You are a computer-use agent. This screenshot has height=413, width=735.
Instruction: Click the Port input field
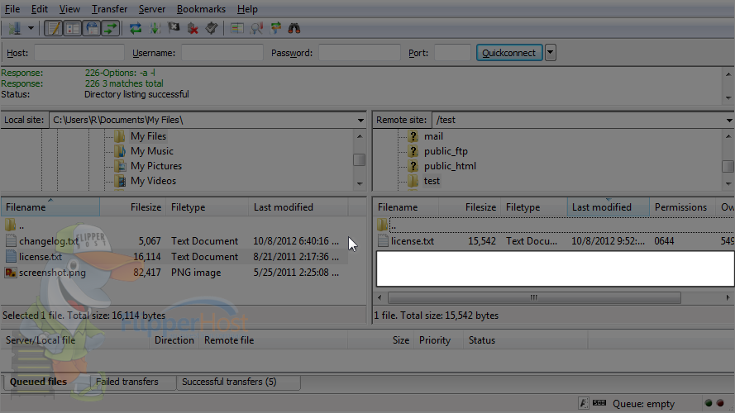click(452, 52)
